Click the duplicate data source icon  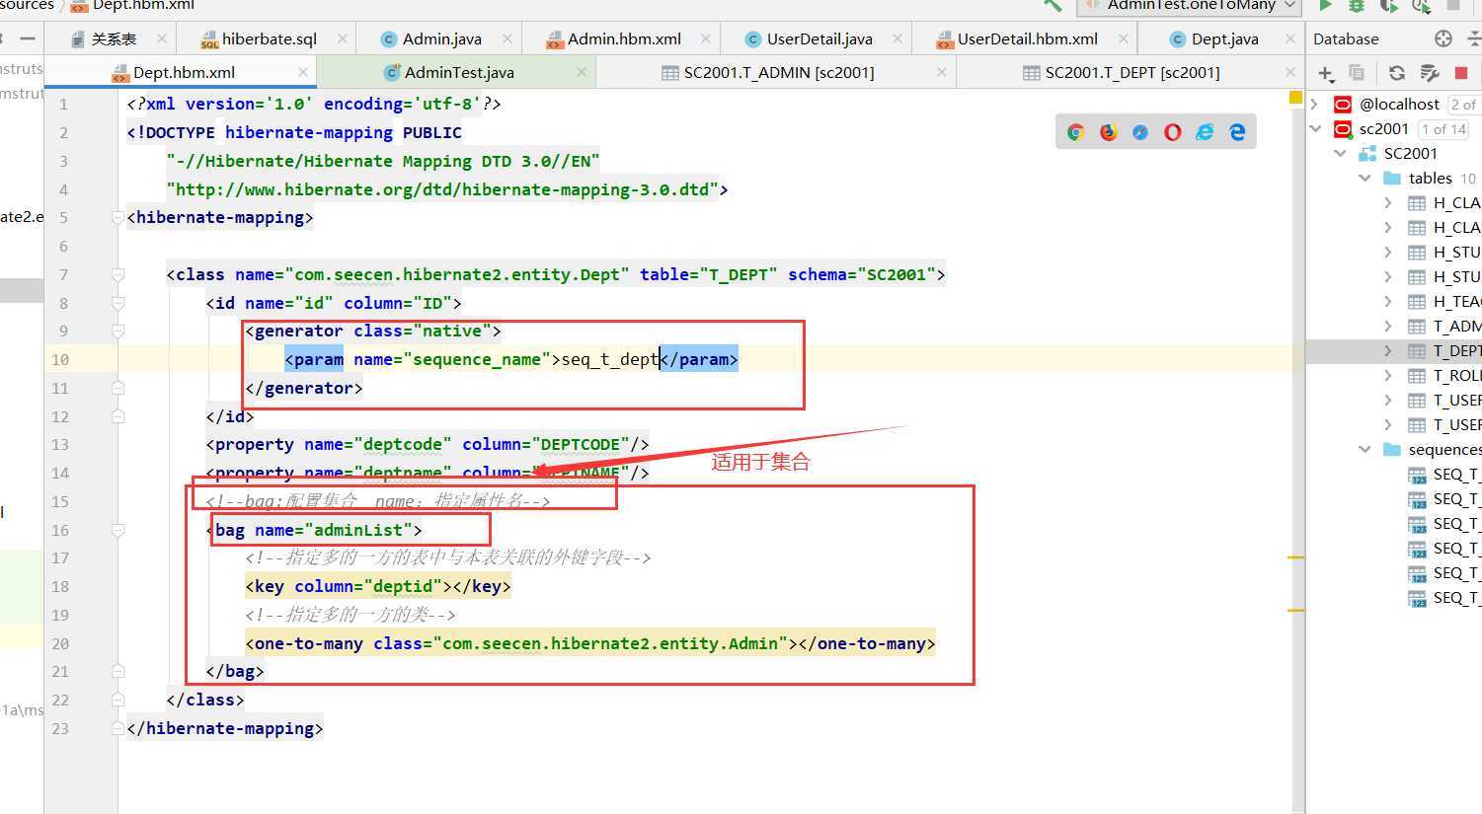point(1357,73)
